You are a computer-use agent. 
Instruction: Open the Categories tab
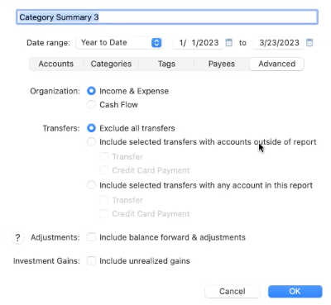point(111,64)
